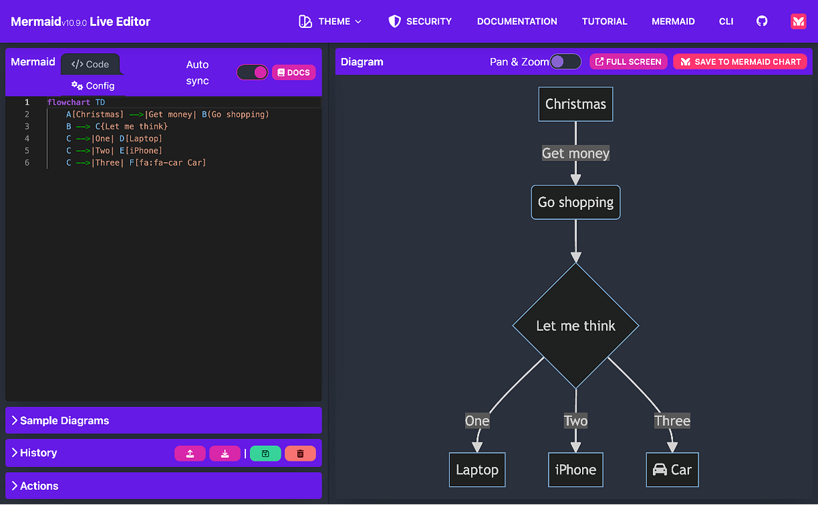This screenshot has height=505, width=818.
Task: Open the diagram in FULL SCREEN
Action: (628, 61)
